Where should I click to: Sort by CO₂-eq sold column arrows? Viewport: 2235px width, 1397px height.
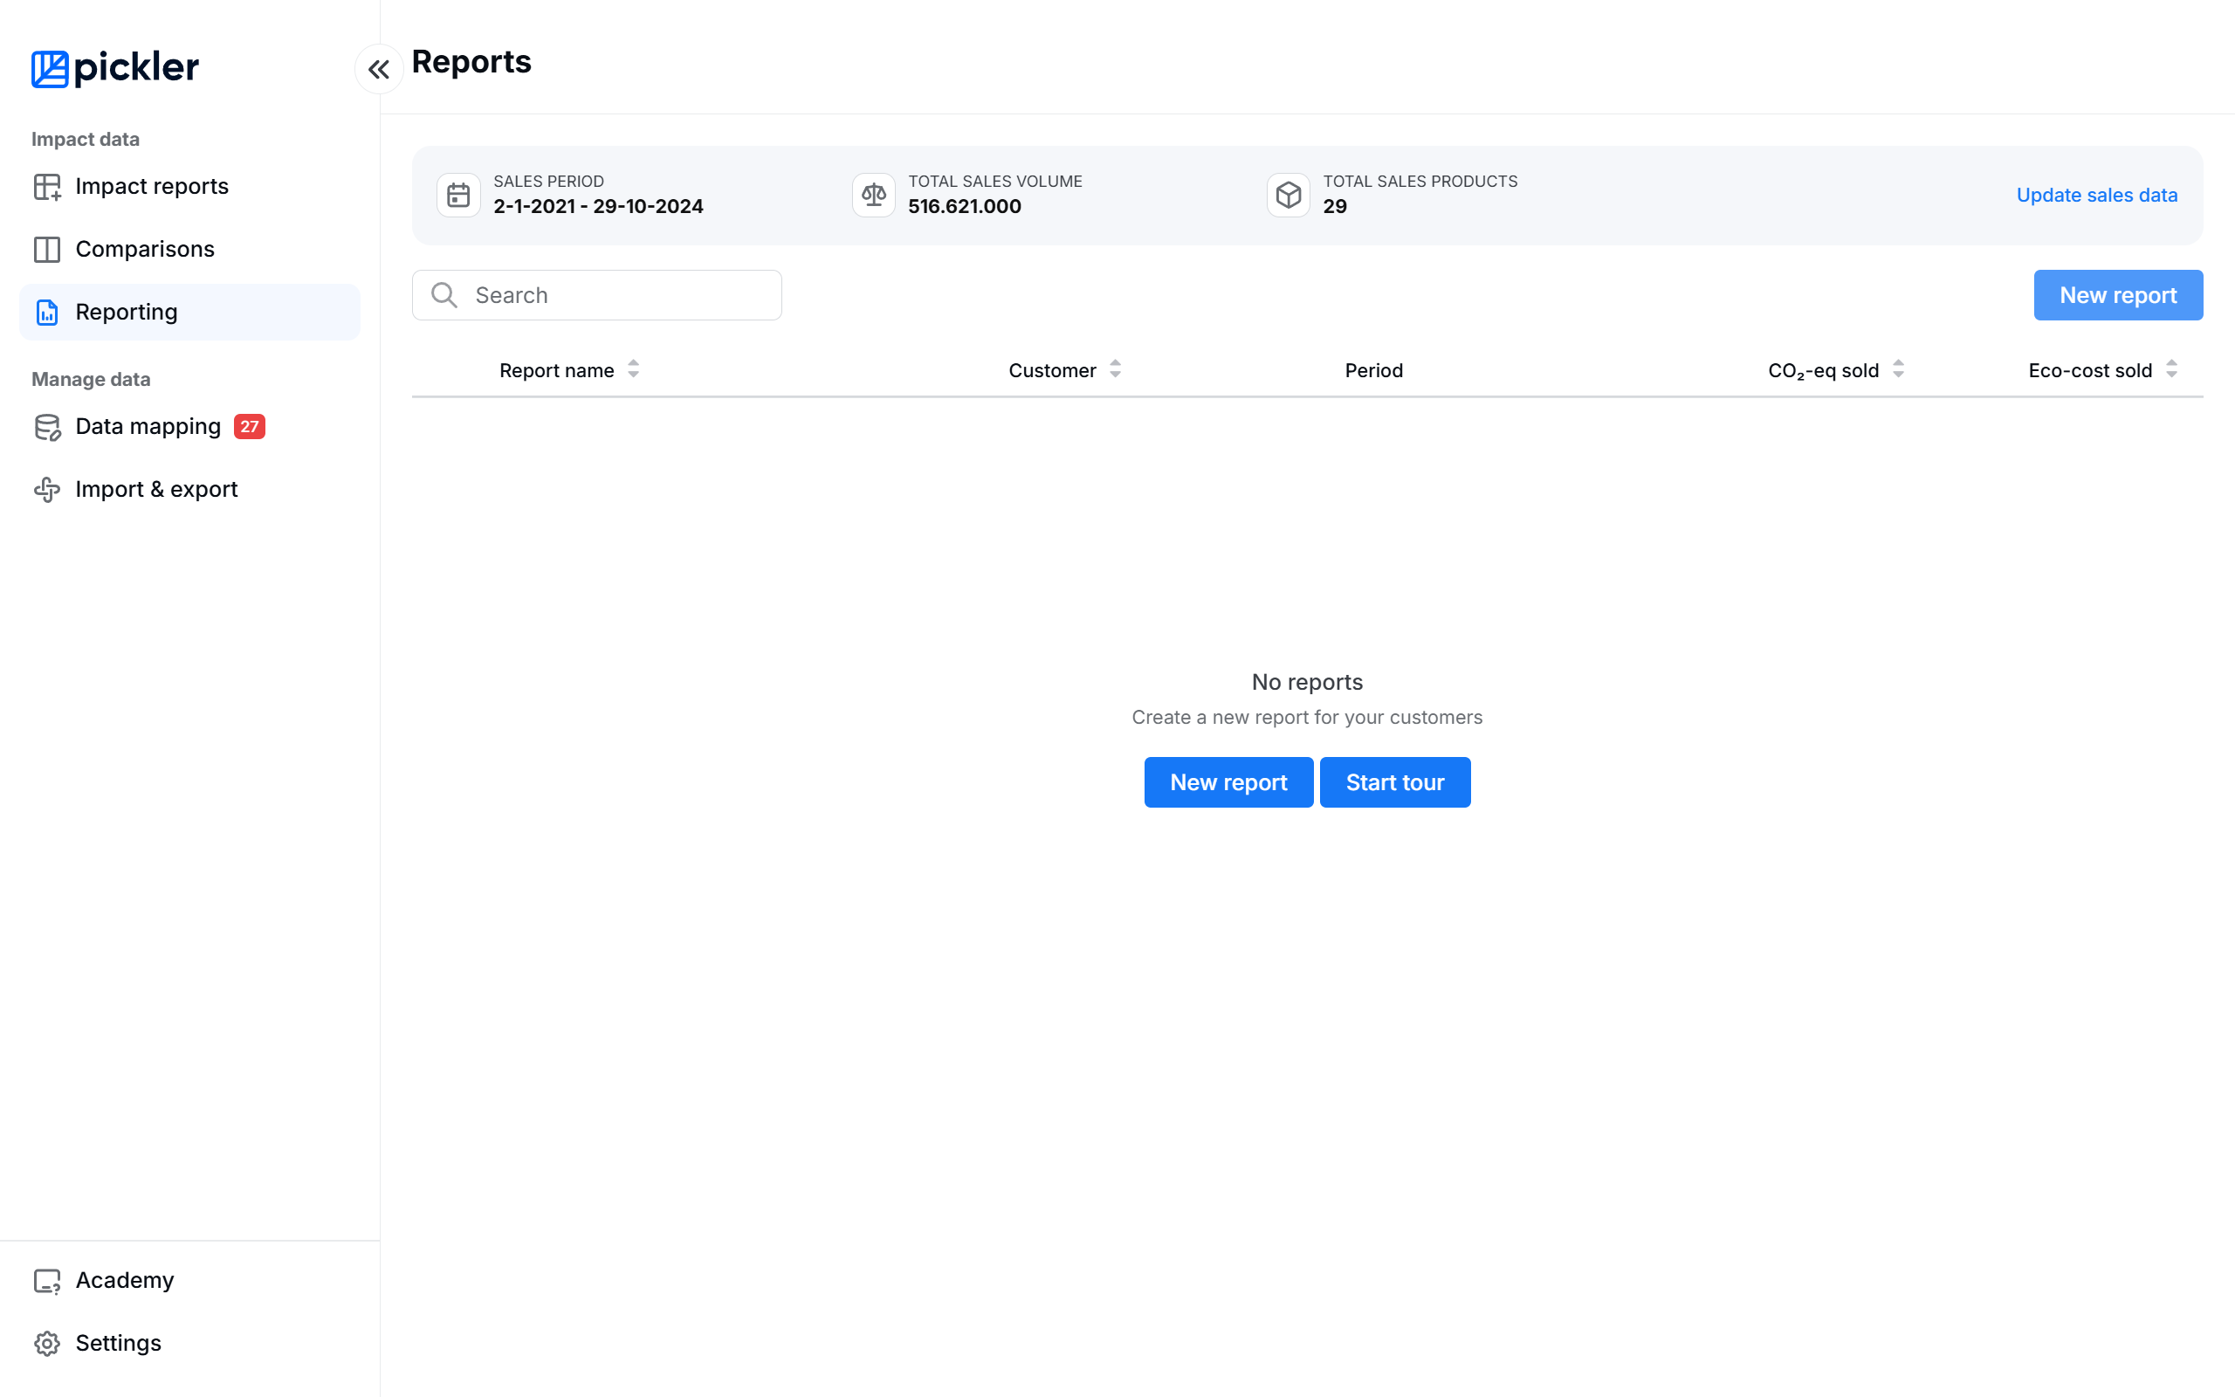click(x=1898, y=369)
